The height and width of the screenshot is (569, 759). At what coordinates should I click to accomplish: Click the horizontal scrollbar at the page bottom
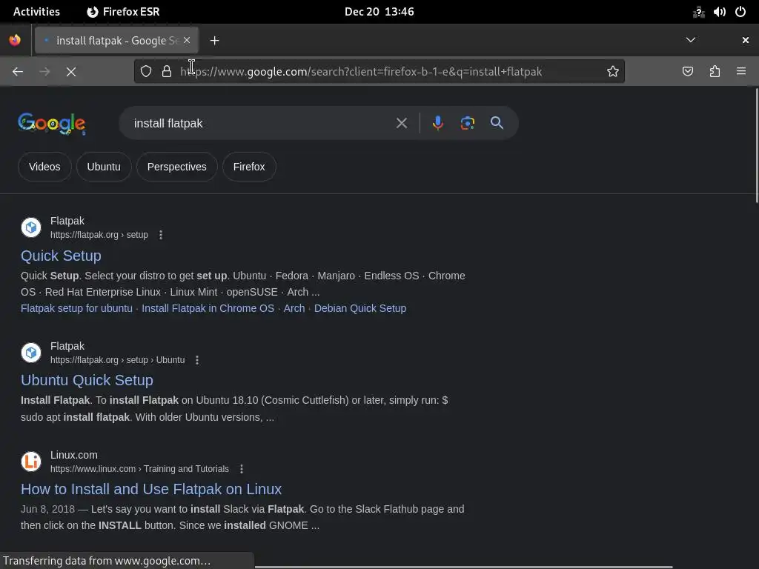coord(464,567)
